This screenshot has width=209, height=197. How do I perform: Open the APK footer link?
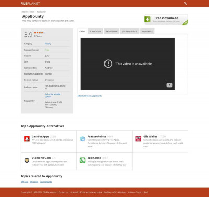click(x=114, y=192)
